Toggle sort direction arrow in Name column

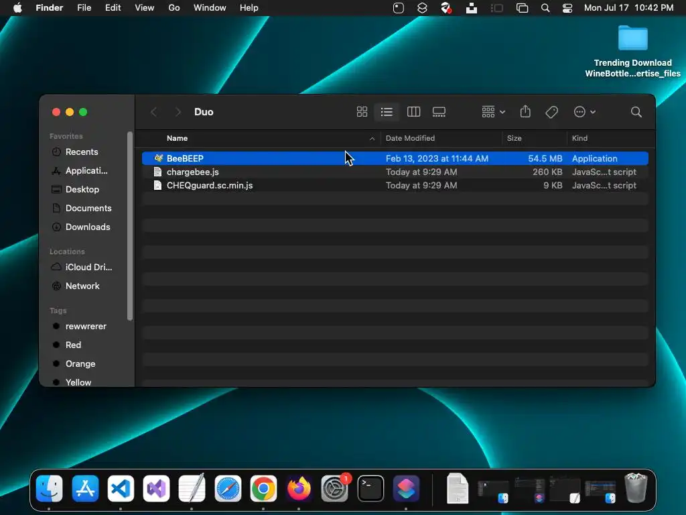click(x=372, y=138)
